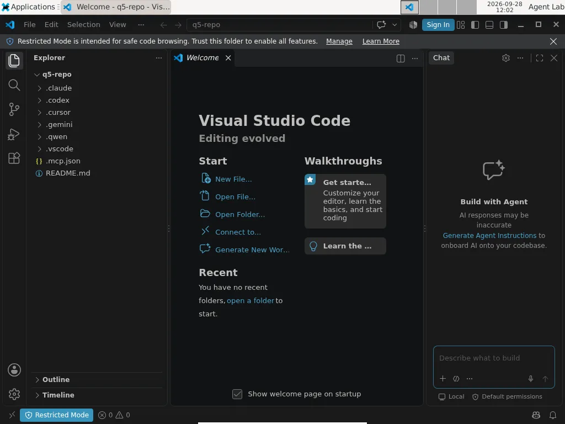Open the Extensions view

pyautogui.click(x=14, y=158)
